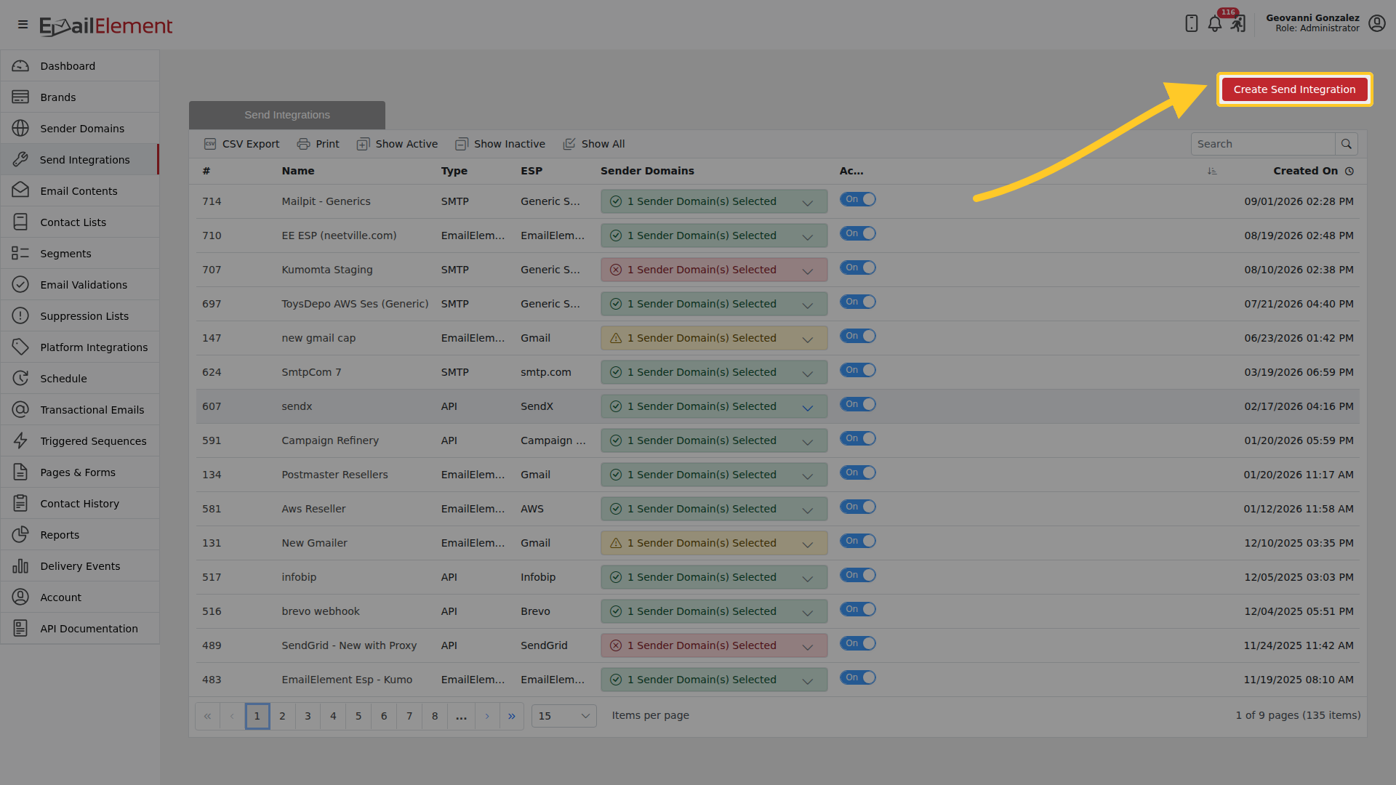Click the Dashboard gauge icon

pos(20,66)
